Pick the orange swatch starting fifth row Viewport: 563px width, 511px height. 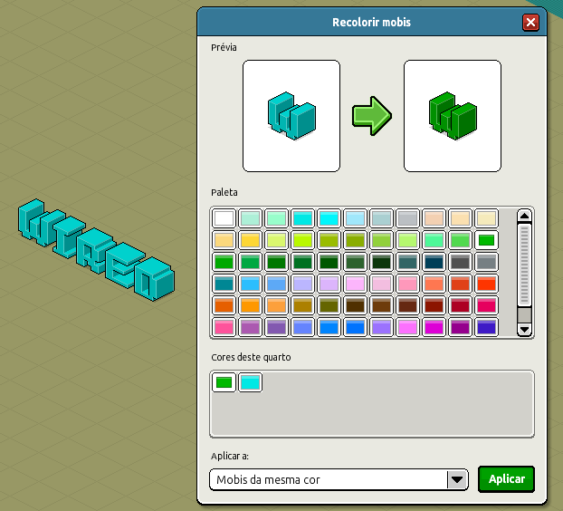tap(224, 306)
